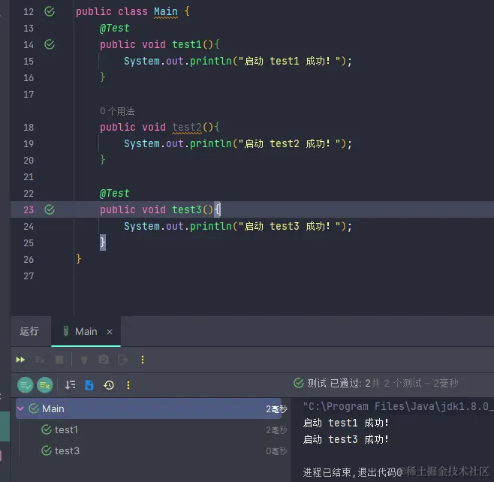Image resolution: width=494 pixels, height=482 pixels.
Task: Click the run gutter icon on line 23
Action: 50,209
